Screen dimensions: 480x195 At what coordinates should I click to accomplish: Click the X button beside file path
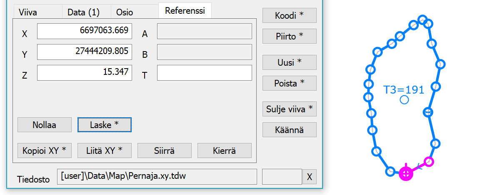pyautogui.click(x=309, y=177)
